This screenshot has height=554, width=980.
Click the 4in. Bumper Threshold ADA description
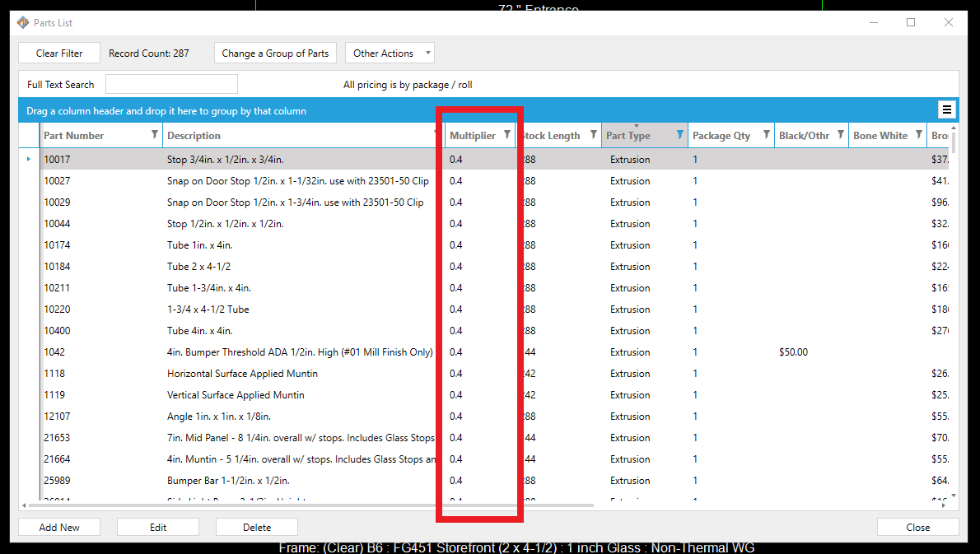[300, 352]
